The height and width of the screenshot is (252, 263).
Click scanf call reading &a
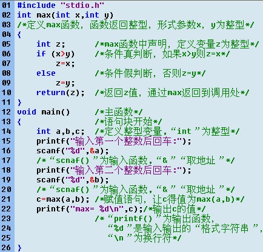73,151
